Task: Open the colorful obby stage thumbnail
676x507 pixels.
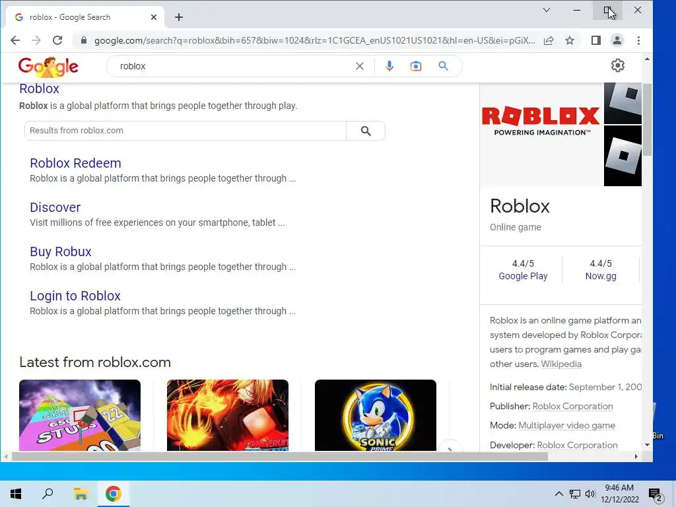Action: [80, 415]
